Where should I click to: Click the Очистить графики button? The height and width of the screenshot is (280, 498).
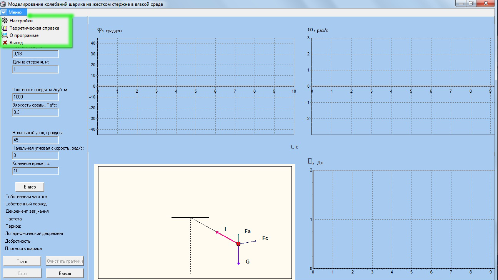click(65, 262)
